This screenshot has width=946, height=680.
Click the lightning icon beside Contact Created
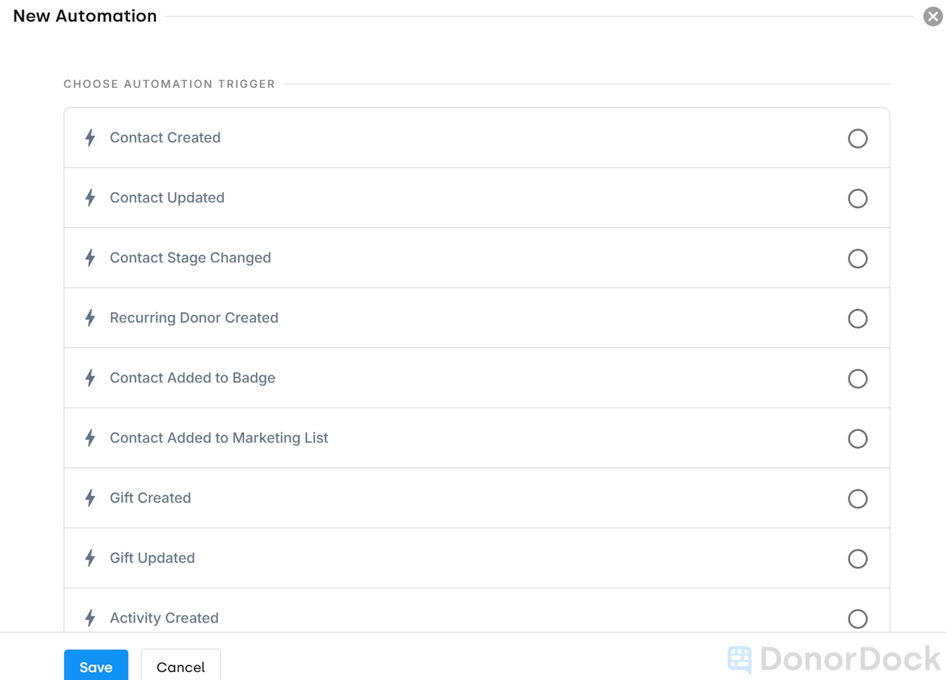point(89,137)
